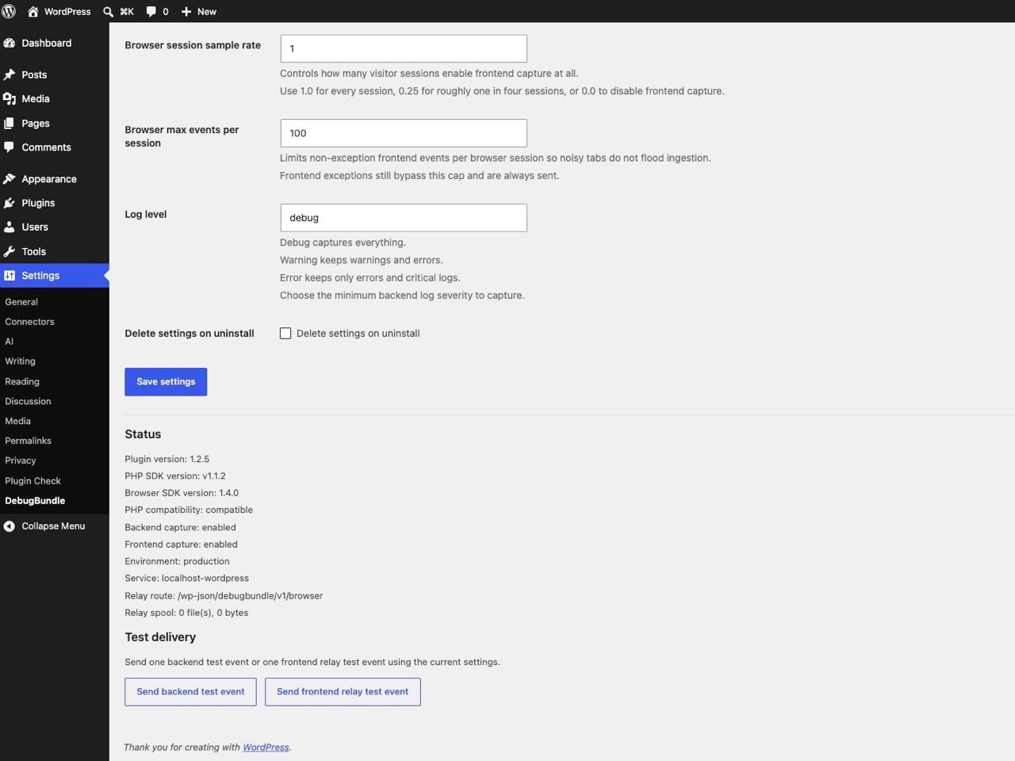Image resolution: width=1015 pixels, height=761 pixels.
Task: Click Browser SDK version 1.4.0 text
Action: click(x=182, y=493)
